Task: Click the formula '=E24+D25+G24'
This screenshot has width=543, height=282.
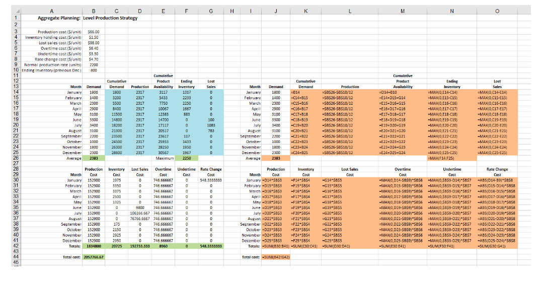Action: click(x=403, y=153)
